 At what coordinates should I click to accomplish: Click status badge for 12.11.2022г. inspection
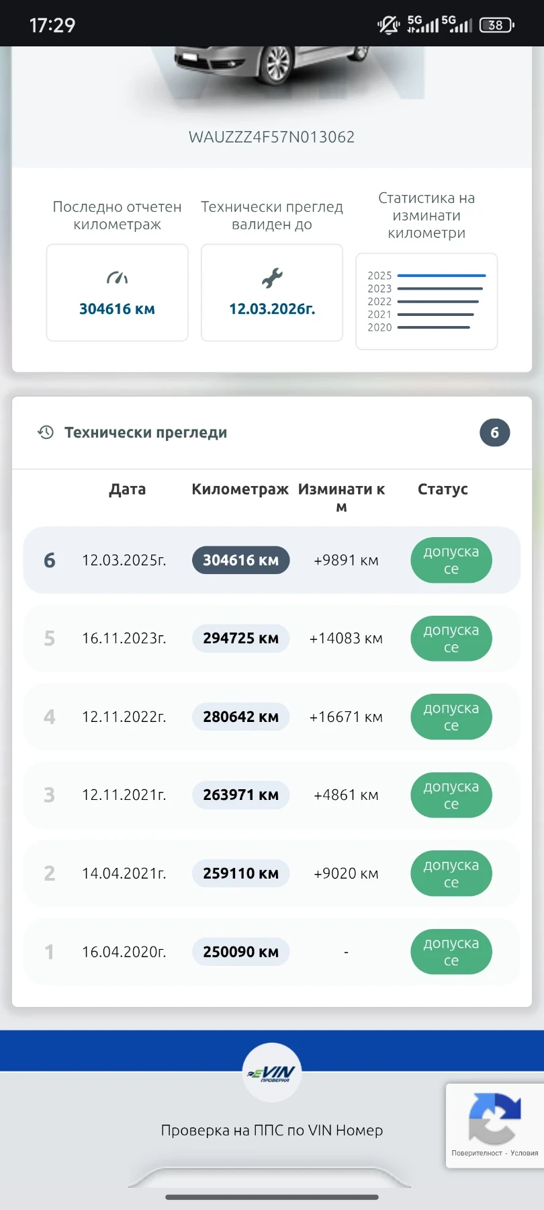click(451, 717)
